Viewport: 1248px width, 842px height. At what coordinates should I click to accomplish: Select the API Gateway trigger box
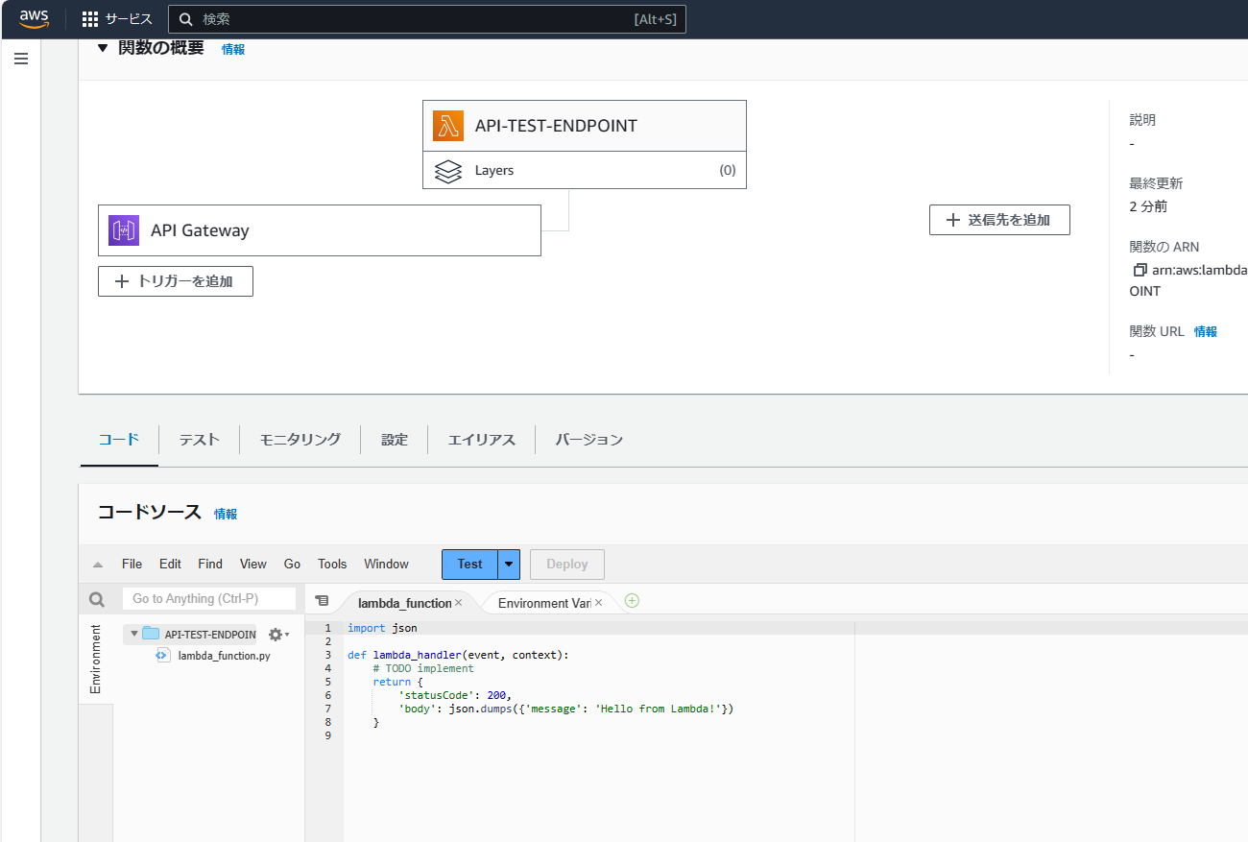[320, 230]
